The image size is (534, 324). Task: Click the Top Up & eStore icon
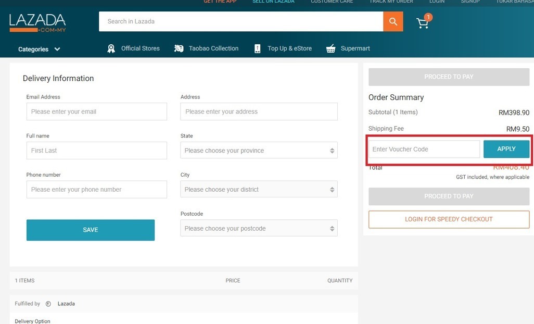pyautogui.click(x=257, y=48)
